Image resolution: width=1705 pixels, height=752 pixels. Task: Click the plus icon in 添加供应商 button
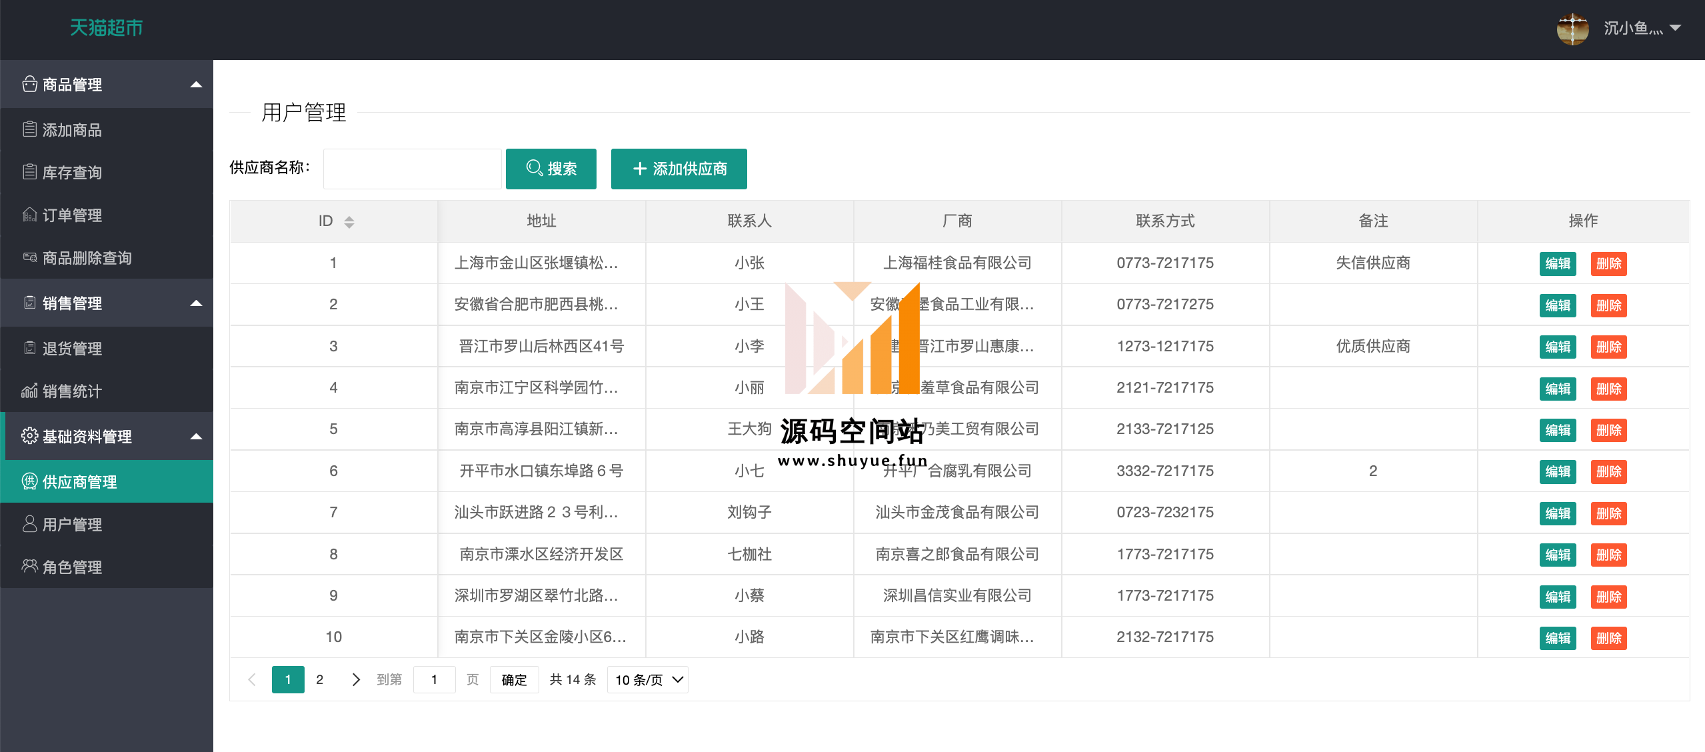pos(640,169)
